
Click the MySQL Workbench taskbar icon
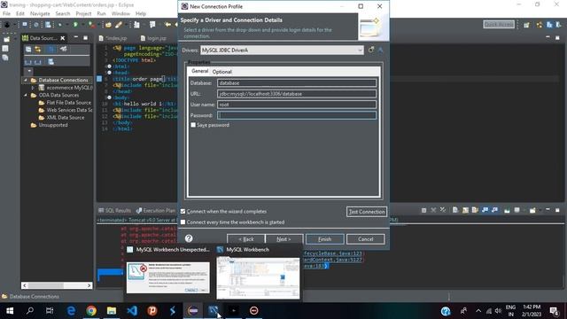213,310
